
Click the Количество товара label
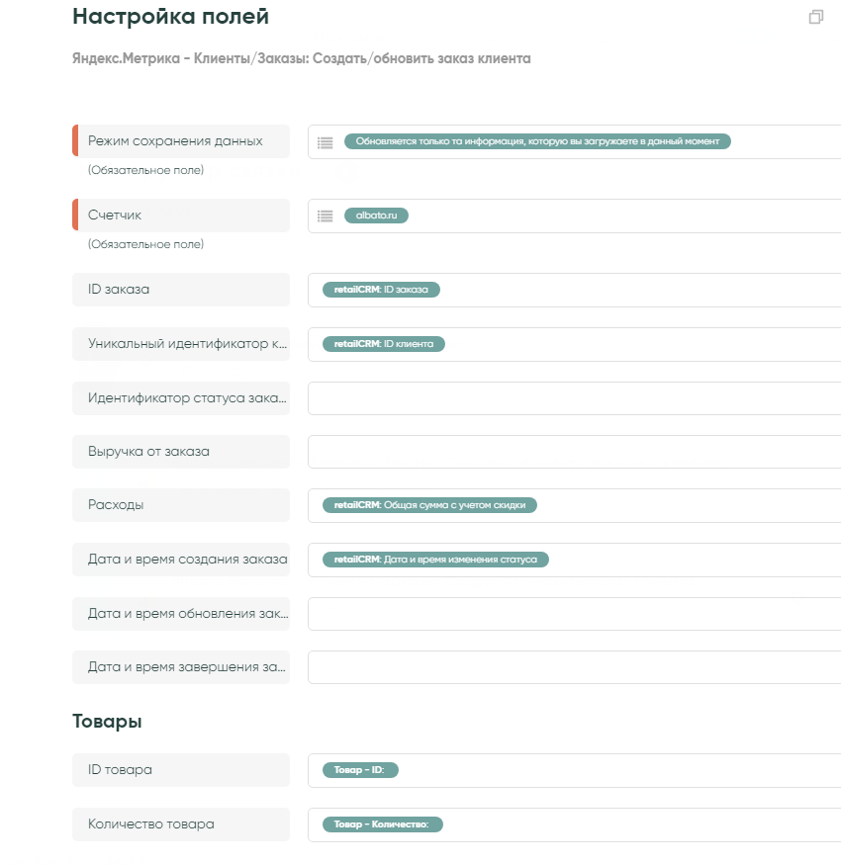(x=150, y=824)
